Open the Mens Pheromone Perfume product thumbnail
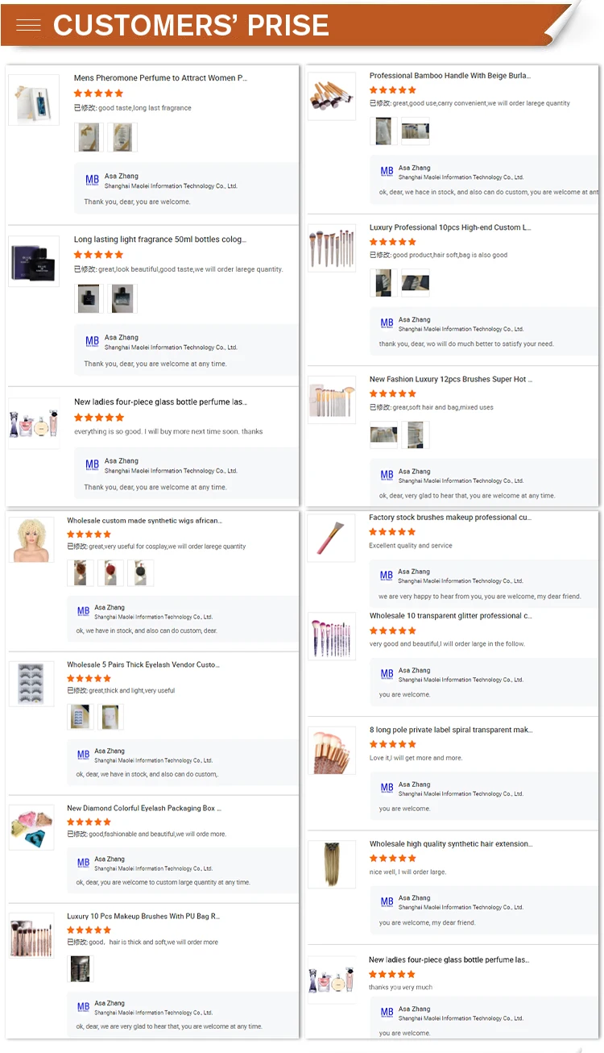604x1053 pixels. (34, 100)
